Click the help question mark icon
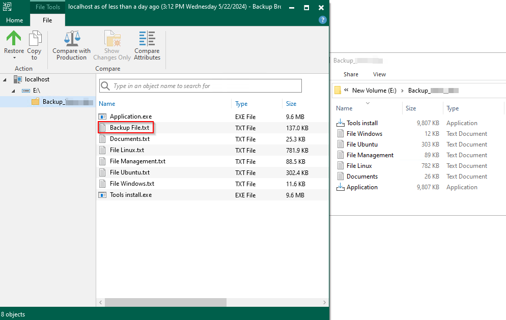Screen dimensions: 506x320 pyautogui.click(x=322, y=20)
